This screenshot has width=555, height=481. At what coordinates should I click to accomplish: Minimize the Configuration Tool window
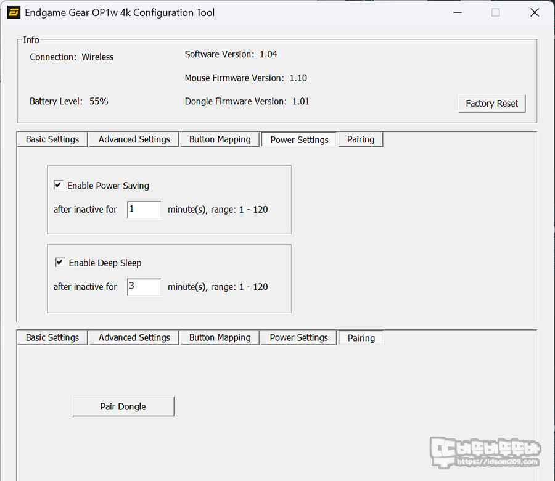click(458, 13)
